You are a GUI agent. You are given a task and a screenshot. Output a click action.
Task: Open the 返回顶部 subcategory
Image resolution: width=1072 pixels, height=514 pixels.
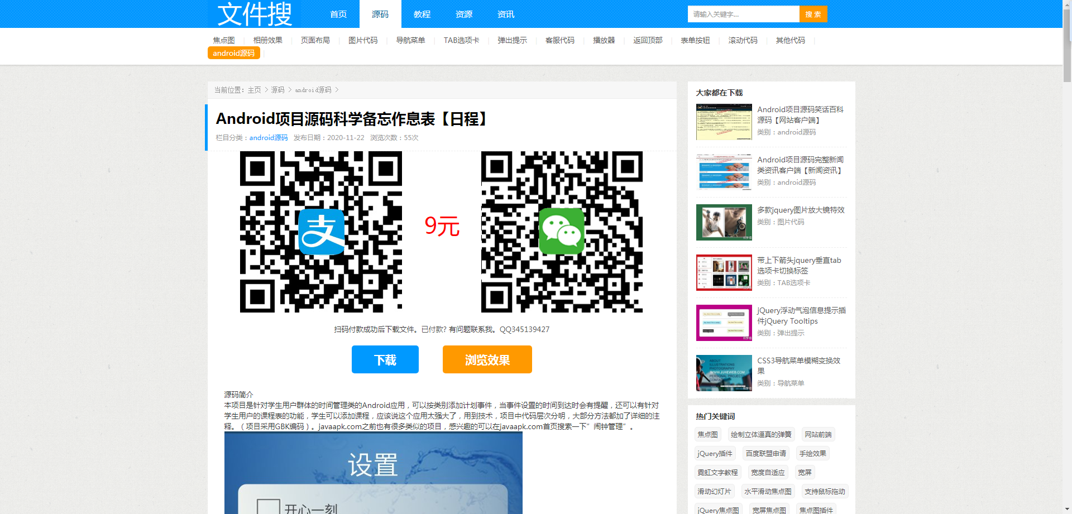click(x=648, y=40)
